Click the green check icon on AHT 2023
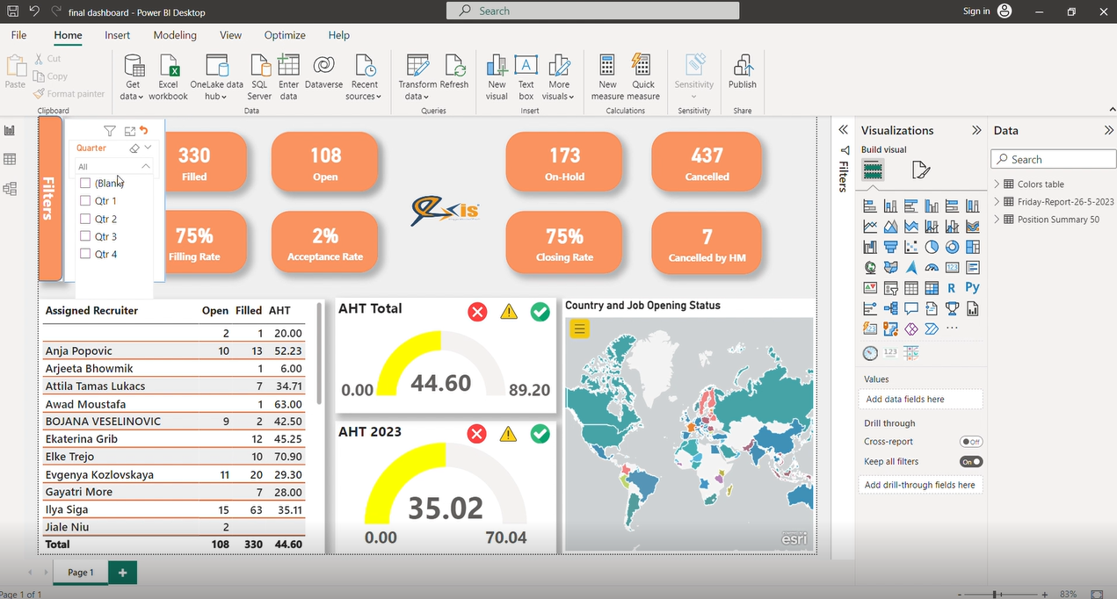This screenshot has height=599, width=1117. pyautogui.click(x=540, y=434)
